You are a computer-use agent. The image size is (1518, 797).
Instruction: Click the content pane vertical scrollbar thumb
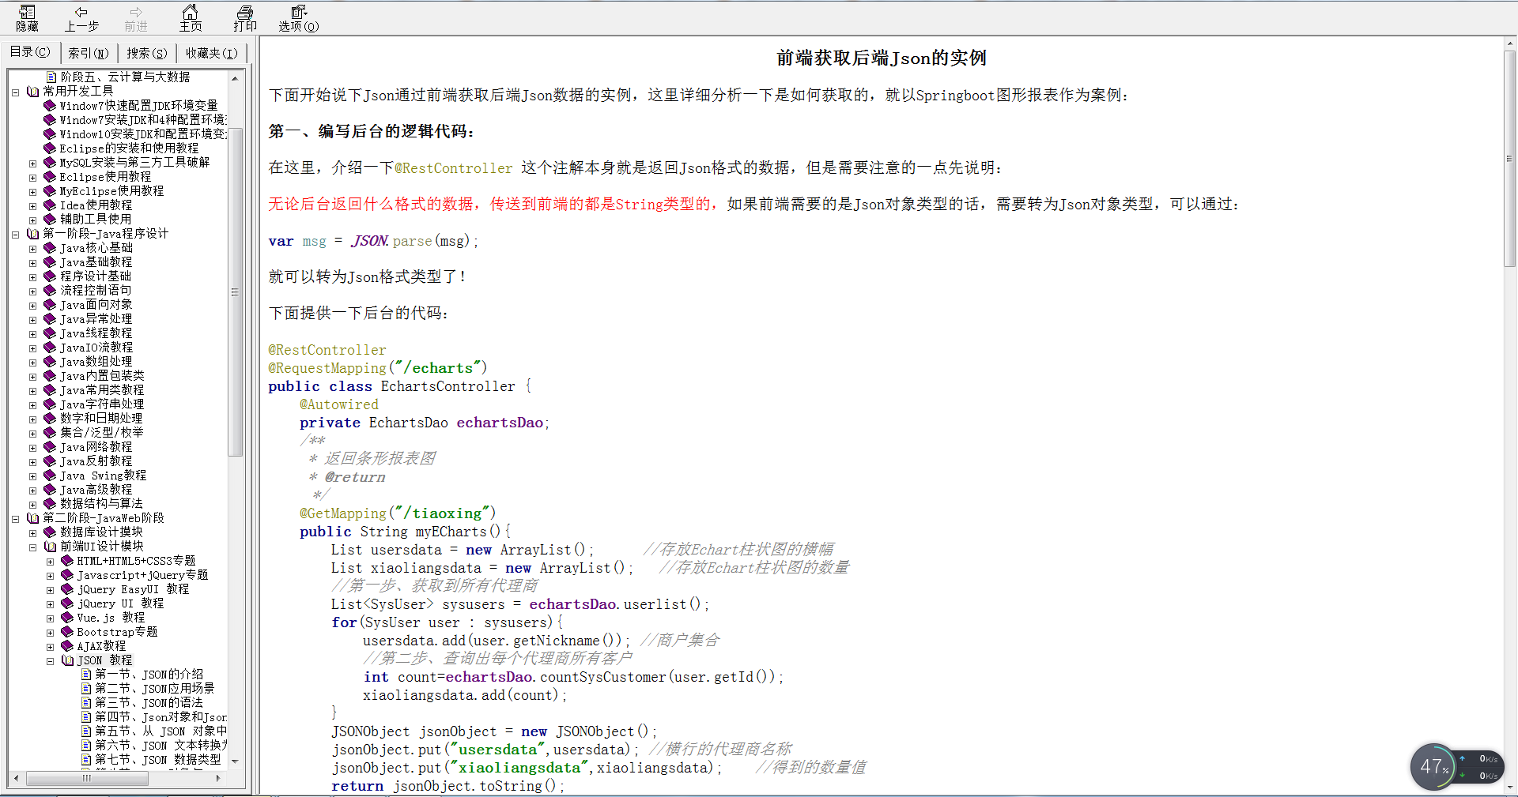1510,158
